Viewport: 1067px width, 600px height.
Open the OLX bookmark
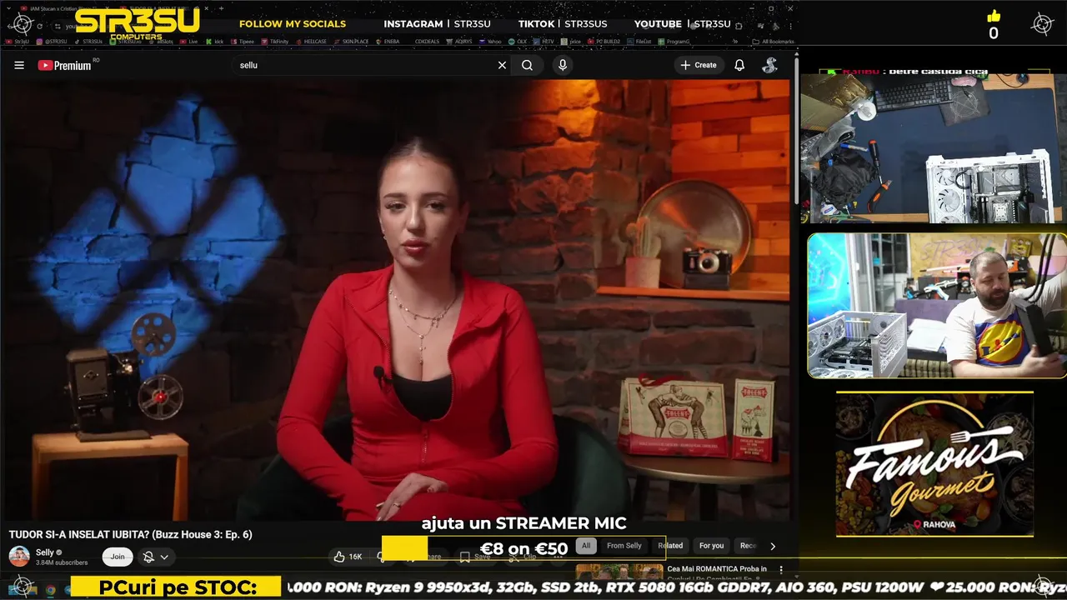coord(518,41)
